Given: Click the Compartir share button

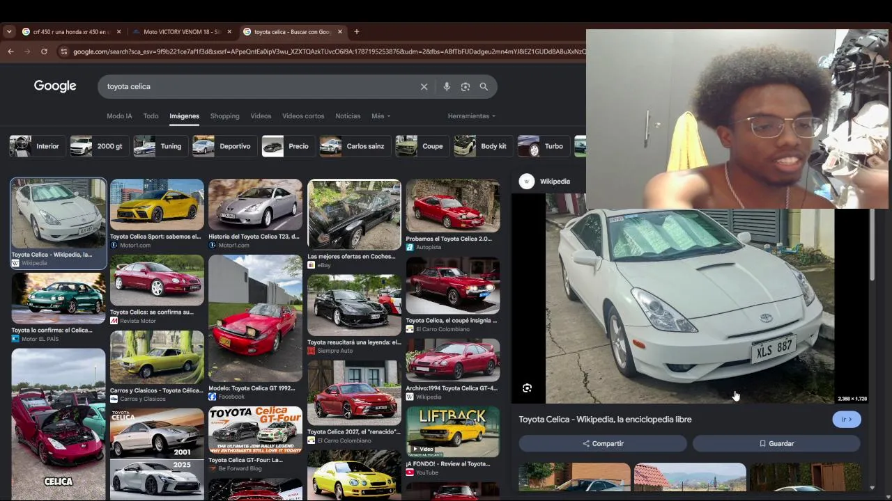Looking at the screenshot, I should (x=603, y=443).
